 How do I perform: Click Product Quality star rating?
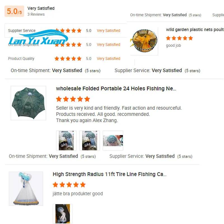(68, 59)
